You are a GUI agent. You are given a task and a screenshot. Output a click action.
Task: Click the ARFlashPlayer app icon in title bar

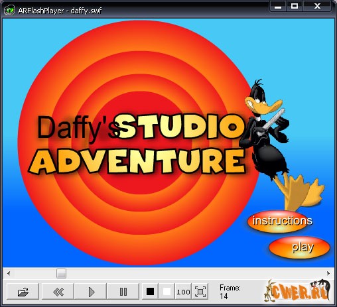click(9, 10)
